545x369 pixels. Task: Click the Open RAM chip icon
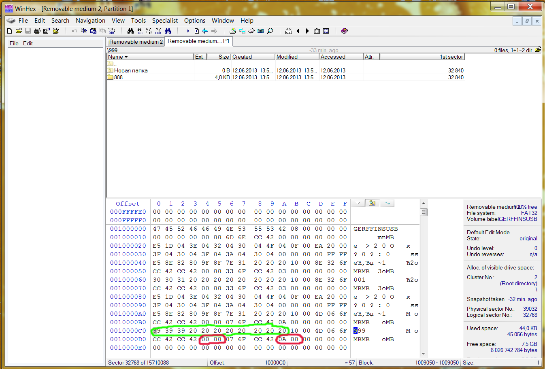coord(251,31)
